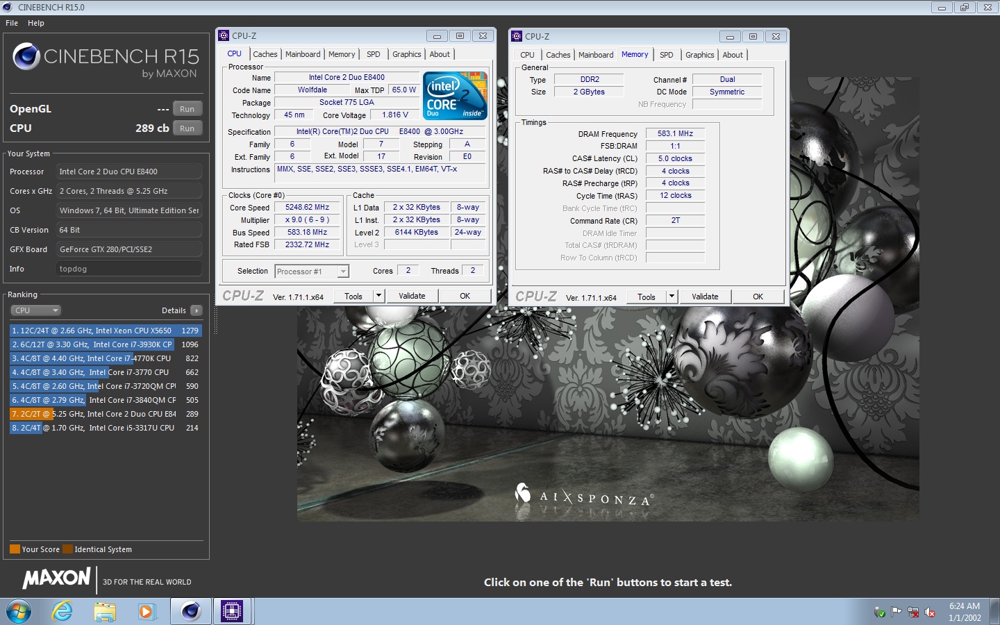
Task: Launch Internet Explorer from taskbar
Action: click(62, 612)
